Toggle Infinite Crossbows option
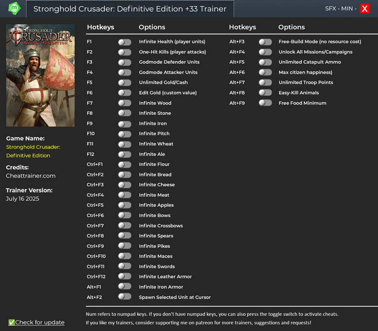The image size is (378, 331). (125, 226)
